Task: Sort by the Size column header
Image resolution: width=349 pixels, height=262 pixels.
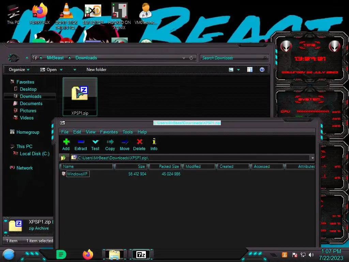Action: [131, 166]
